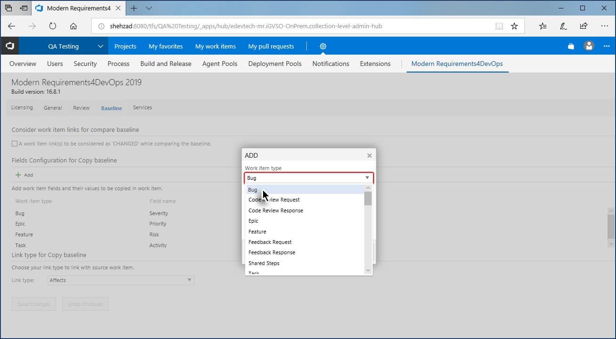Open the Deployment Pools page
616x339 pixels.
(x=275, y=64)
